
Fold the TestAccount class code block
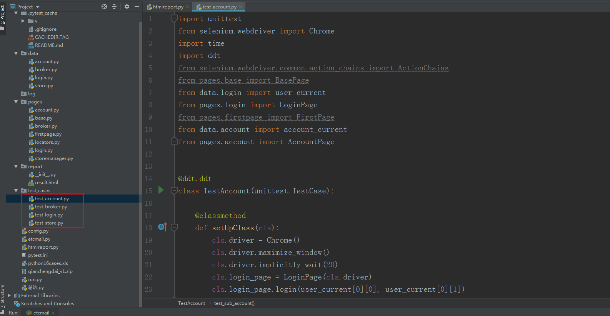tap(174, 191)
